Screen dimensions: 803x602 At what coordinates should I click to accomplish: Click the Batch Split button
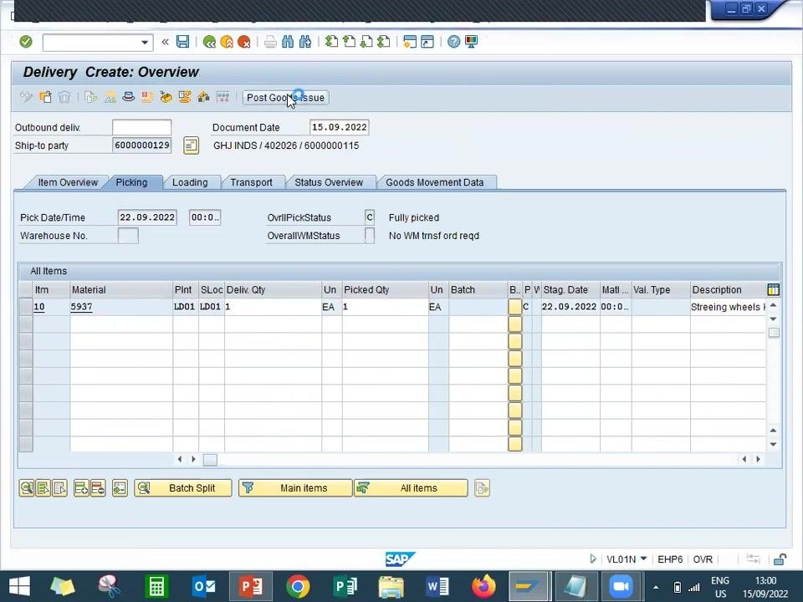(x=183, y=487)
